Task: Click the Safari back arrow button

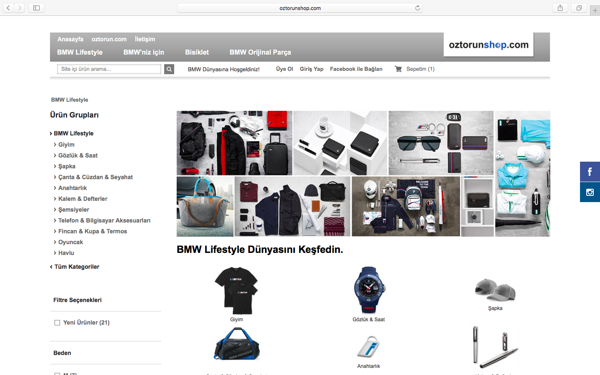Action: click(8, 8)
